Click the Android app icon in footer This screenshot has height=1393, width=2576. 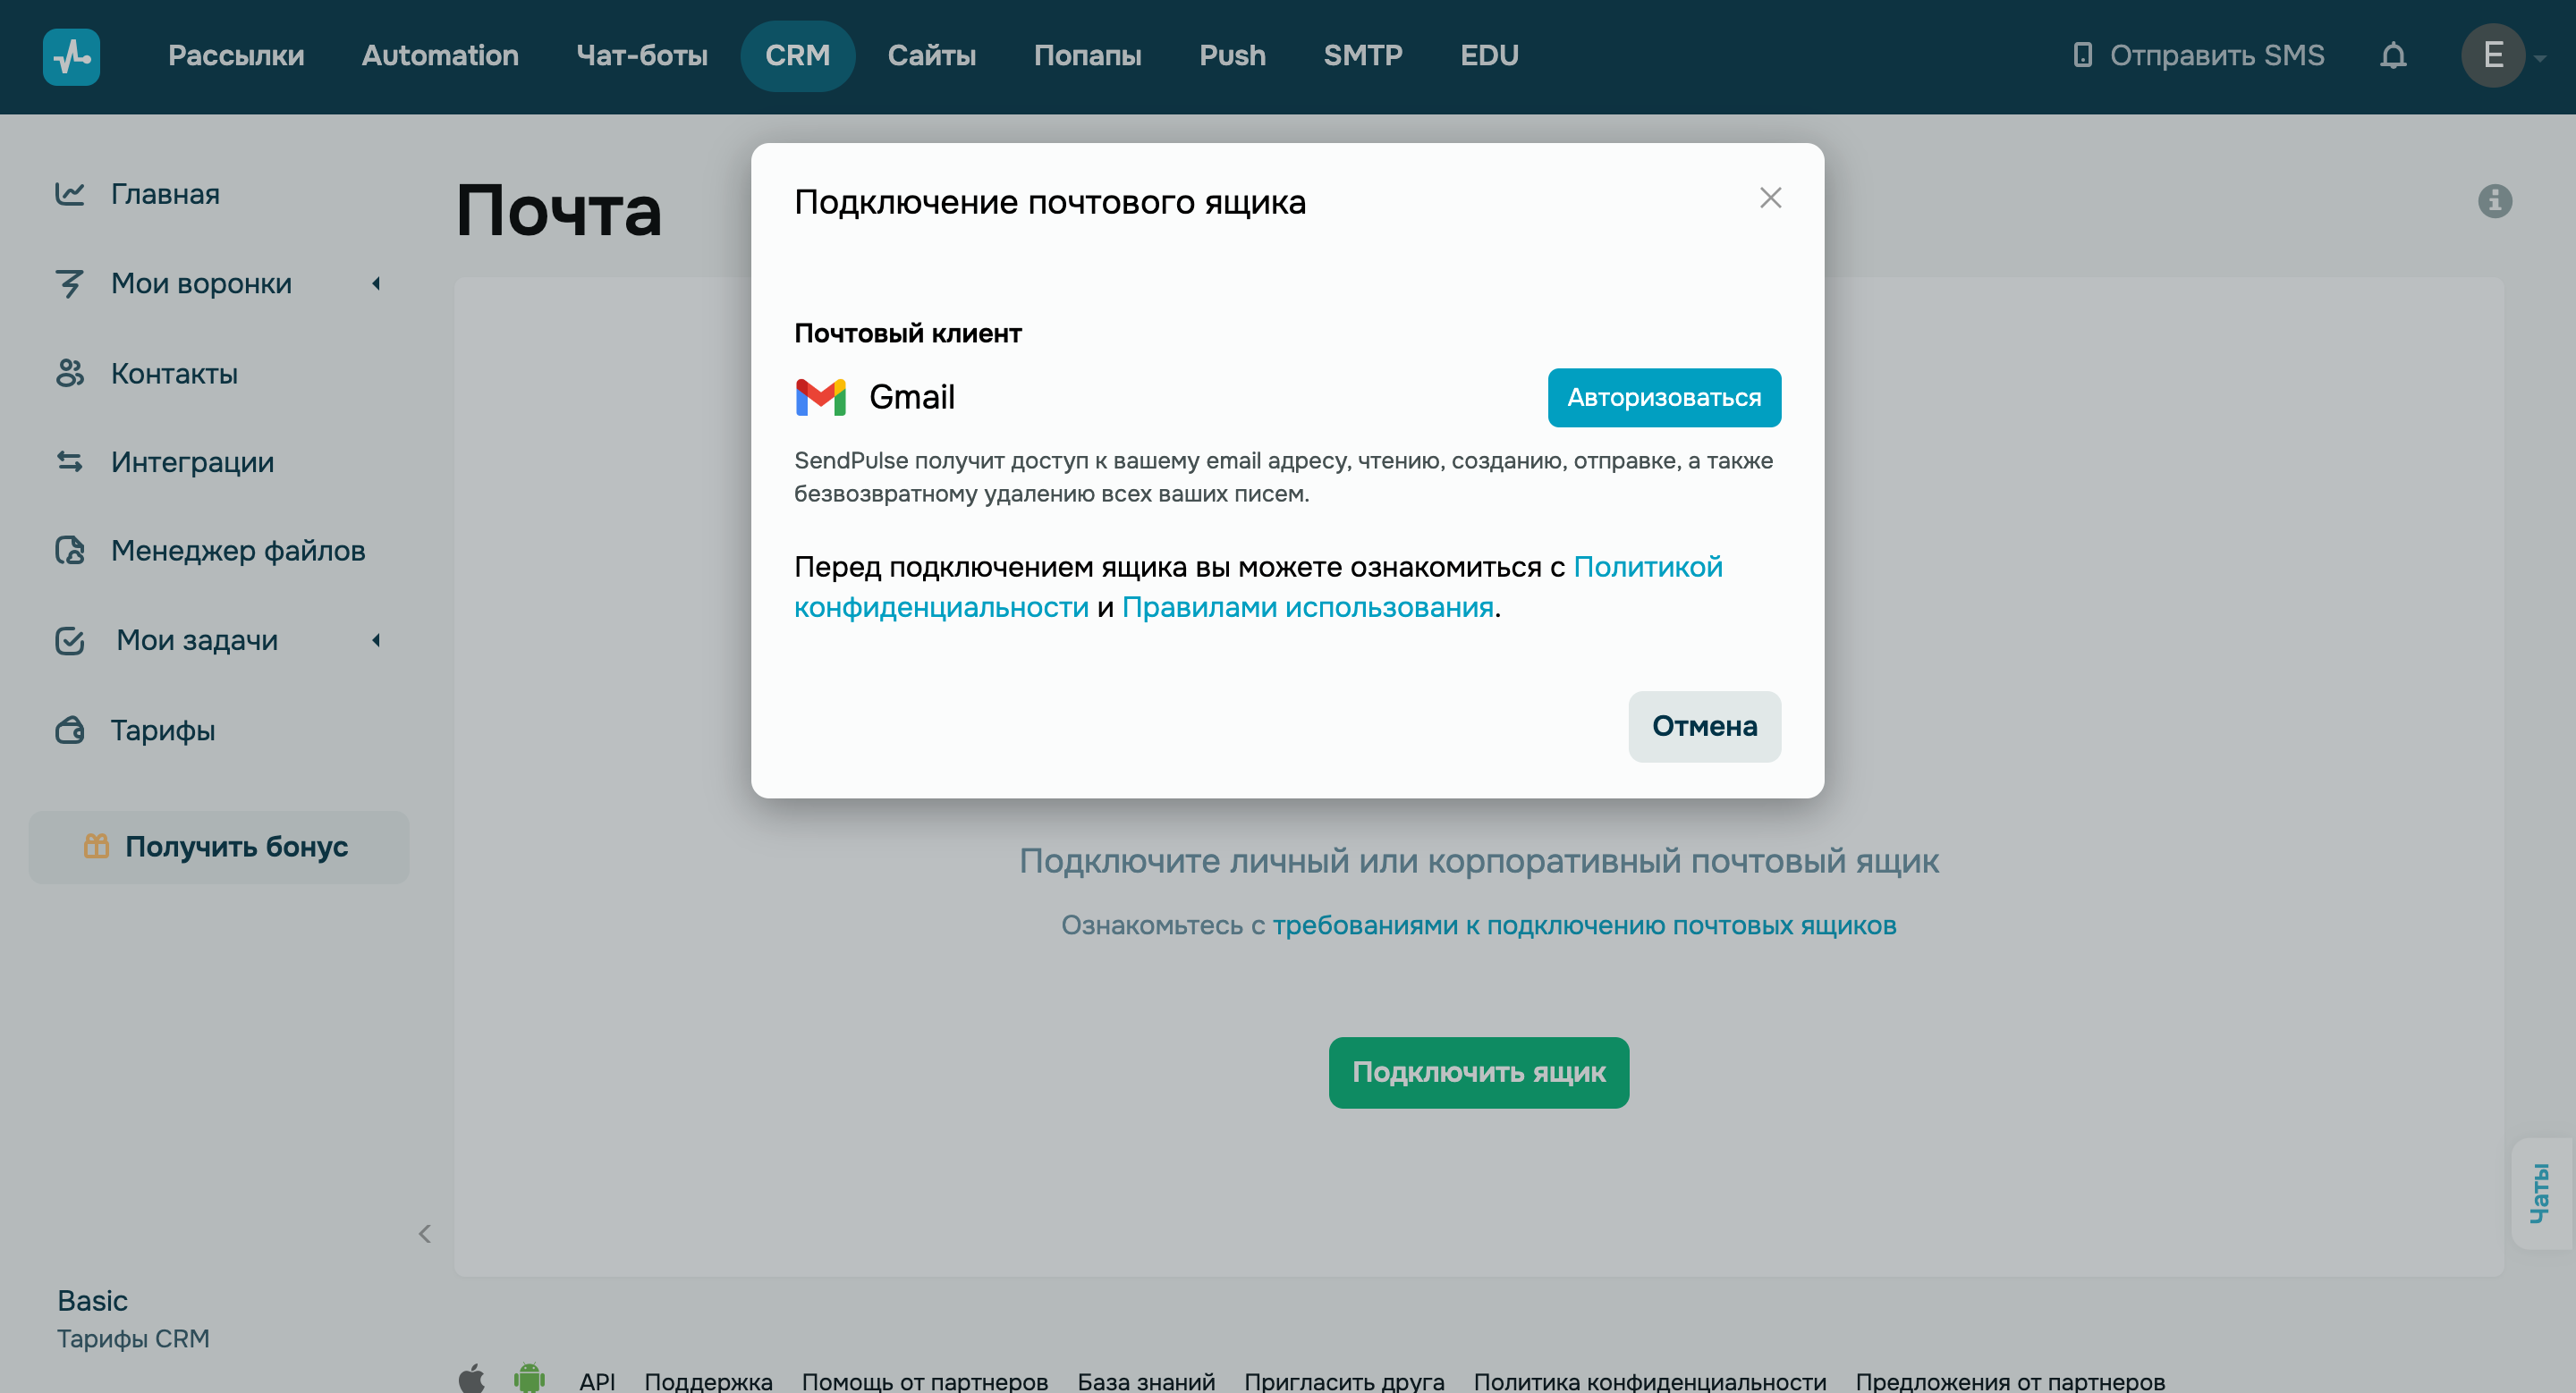[x=529, y=1378]
